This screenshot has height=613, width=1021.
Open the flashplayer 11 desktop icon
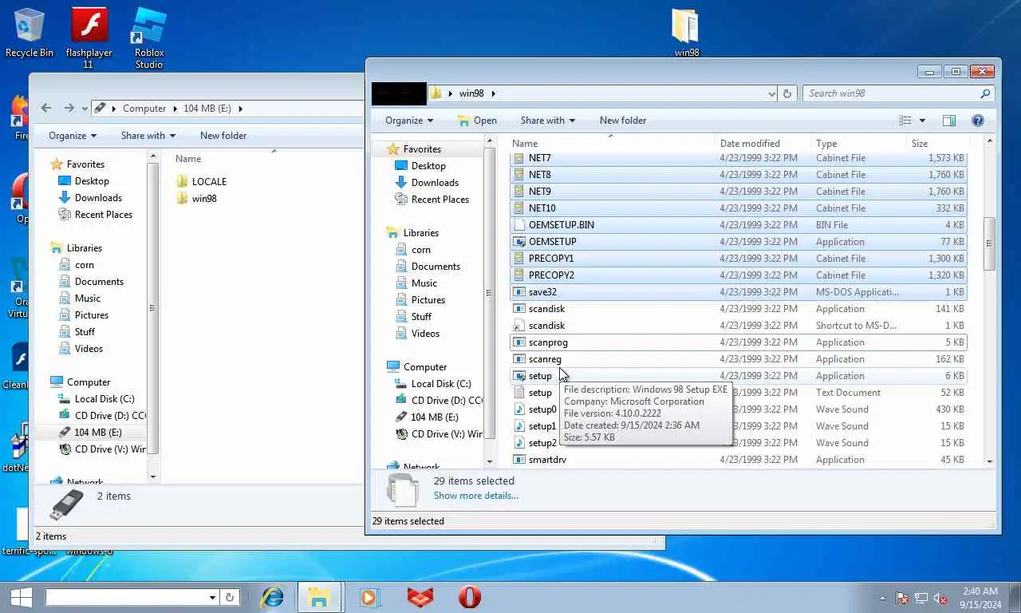click(x=89, y=38)
